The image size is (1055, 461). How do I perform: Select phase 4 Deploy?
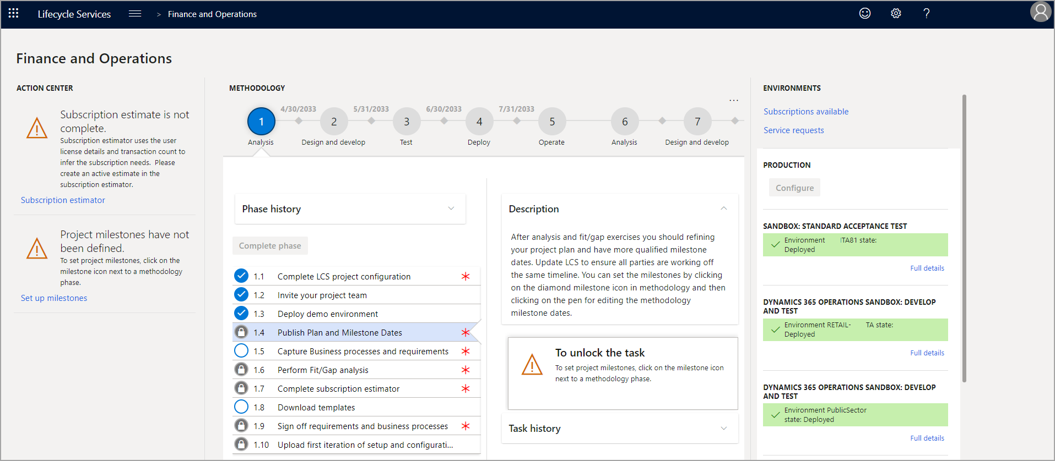[x=479, y=121]
